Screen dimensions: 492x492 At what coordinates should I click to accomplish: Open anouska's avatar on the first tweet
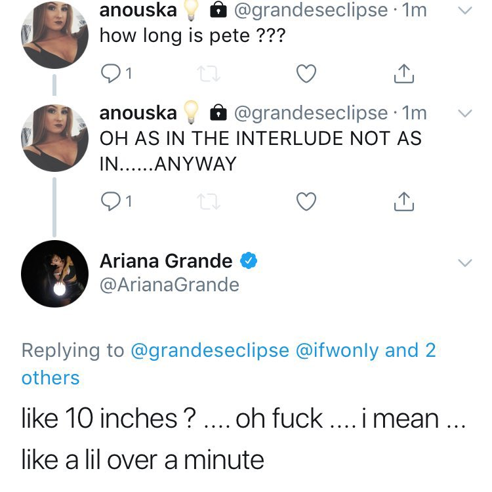click(x=54, y=35)
